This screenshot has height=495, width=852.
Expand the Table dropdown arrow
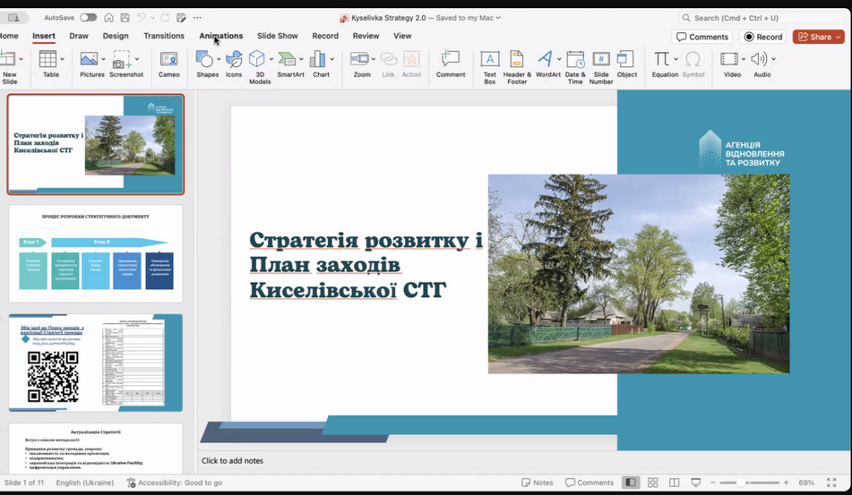click(x=63, y=59)
